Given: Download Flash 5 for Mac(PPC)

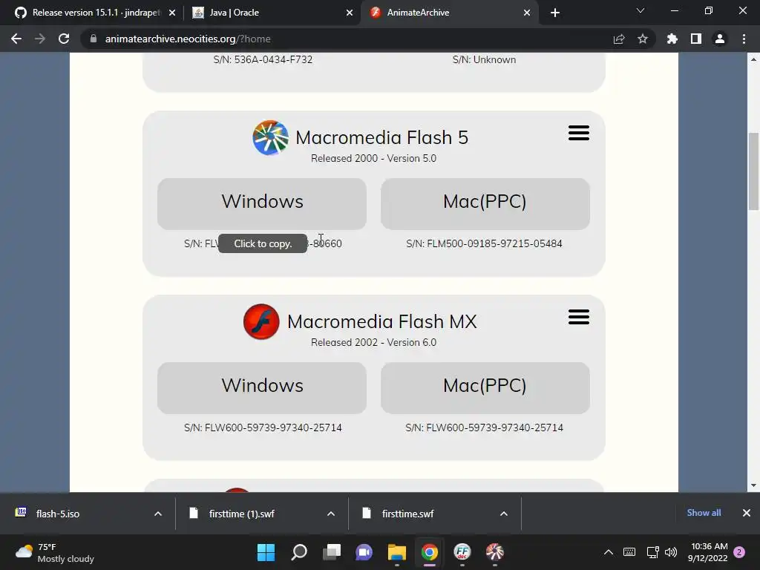Looking at the screenshot, I should click(485, 203).
